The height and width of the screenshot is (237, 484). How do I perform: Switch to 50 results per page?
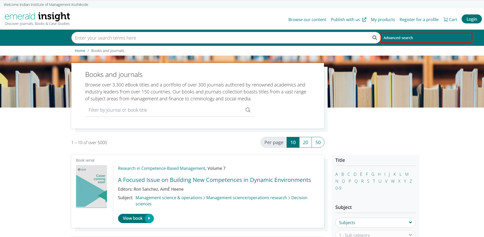coord(318,143)
